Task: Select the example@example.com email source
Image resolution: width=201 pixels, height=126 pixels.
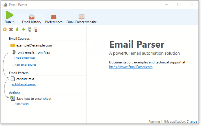Action: point(34,45)
